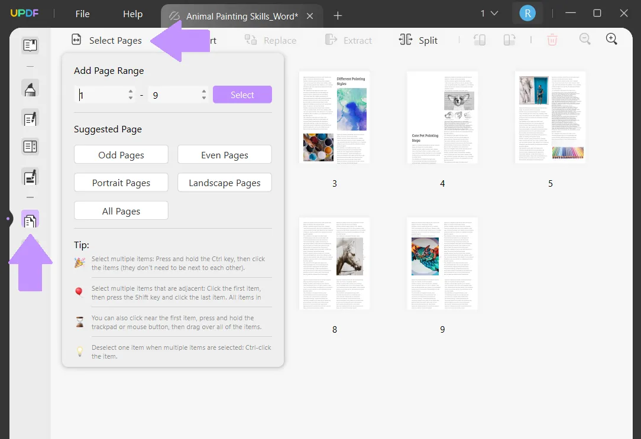Viewport: 641px width, 439px height.
Task: Open the user account avatar R
Action: point(527,14)
